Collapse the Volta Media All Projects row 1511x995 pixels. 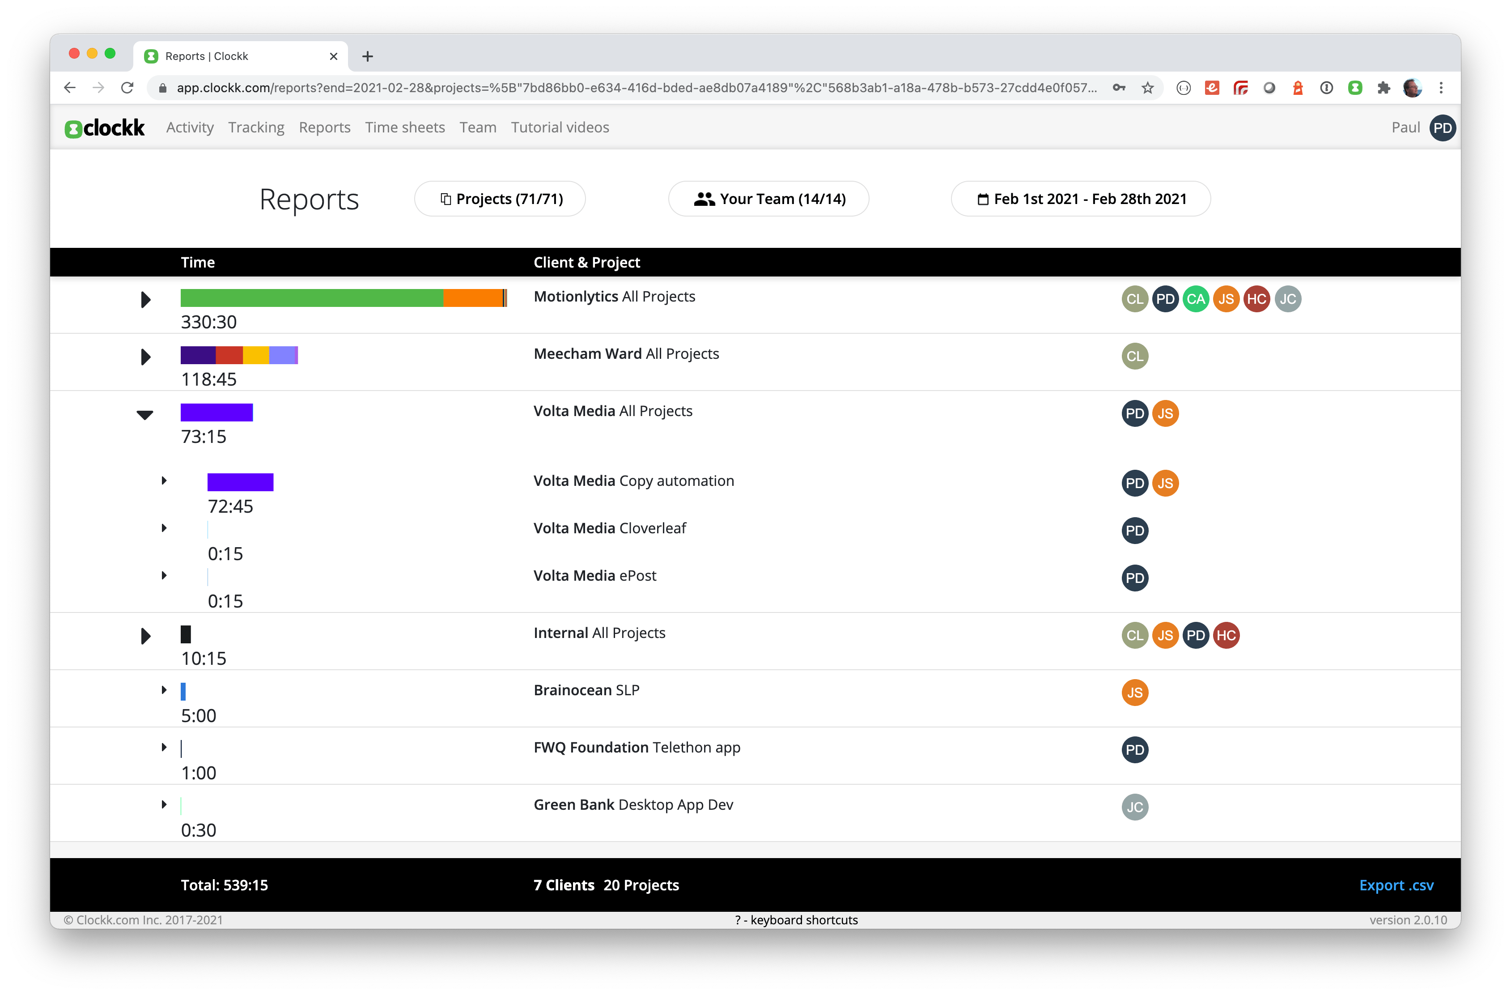(x=145, y=415)
